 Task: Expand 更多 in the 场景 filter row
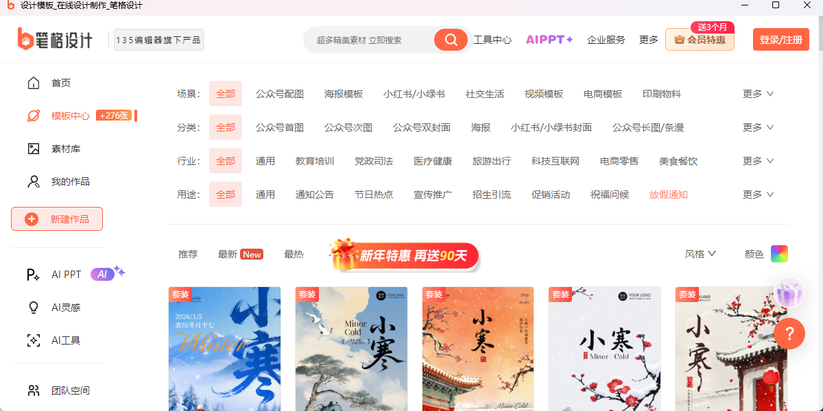[x=758, y=94]
